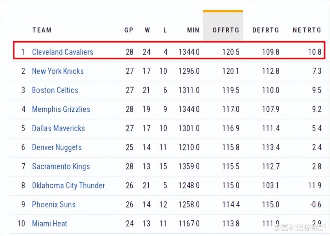Open the Denver Nuggets team link
Screen dimensions: 330x236
tap(57, 148)
